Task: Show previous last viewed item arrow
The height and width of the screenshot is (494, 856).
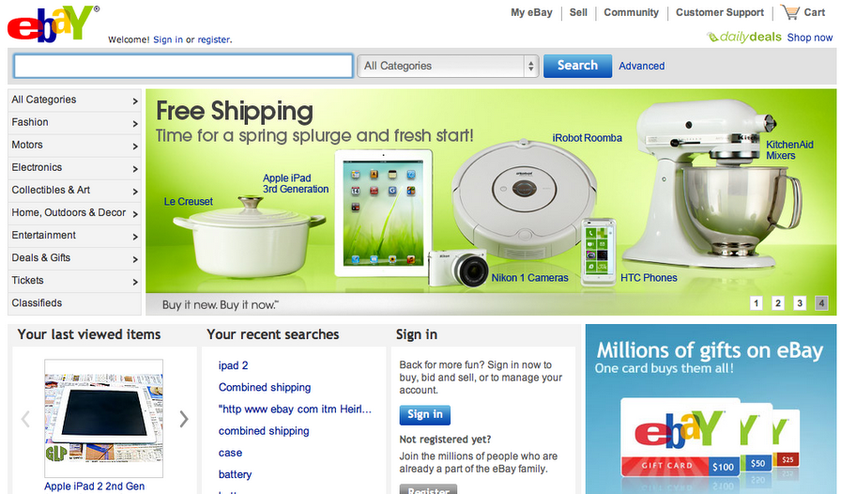Action: pyautogui.click(x=25, y=419)
